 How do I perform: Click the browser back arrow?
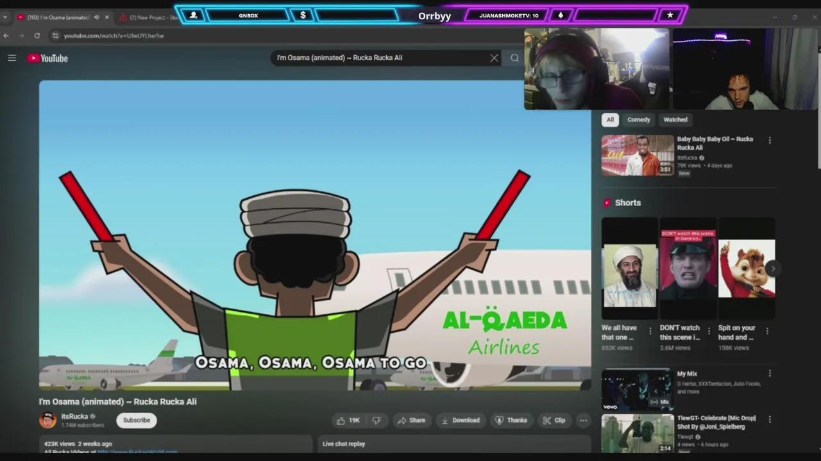click(x=6, y=36)
